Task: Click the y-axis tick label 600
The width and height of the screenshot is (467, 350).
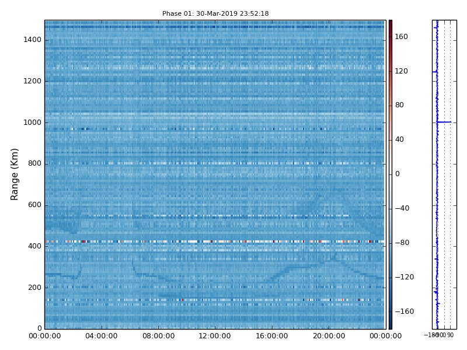Action: 34,205
